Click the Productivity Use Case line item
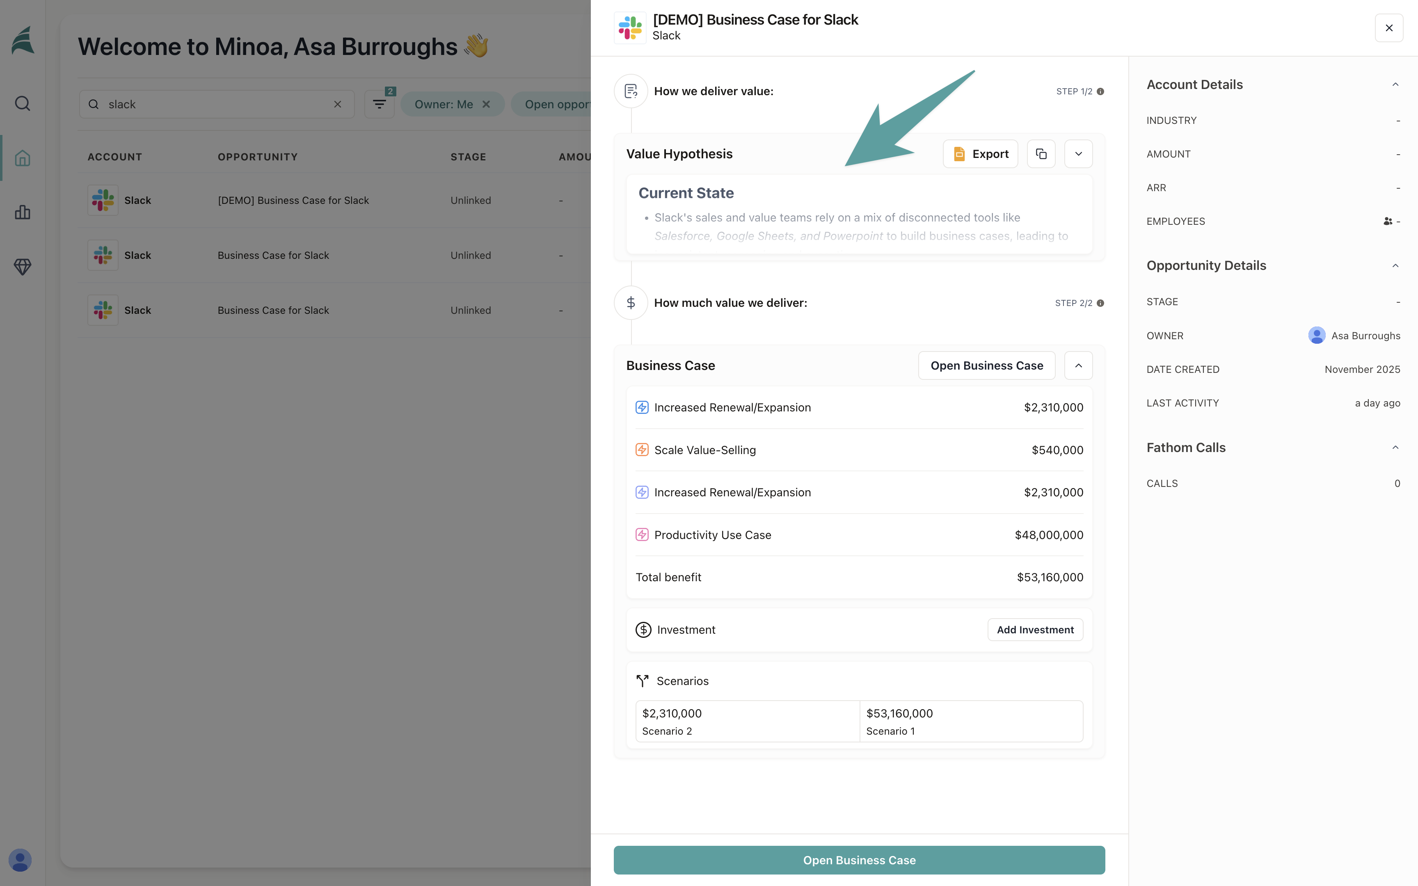Screen dimensions: 1418x886 [859, 534]
